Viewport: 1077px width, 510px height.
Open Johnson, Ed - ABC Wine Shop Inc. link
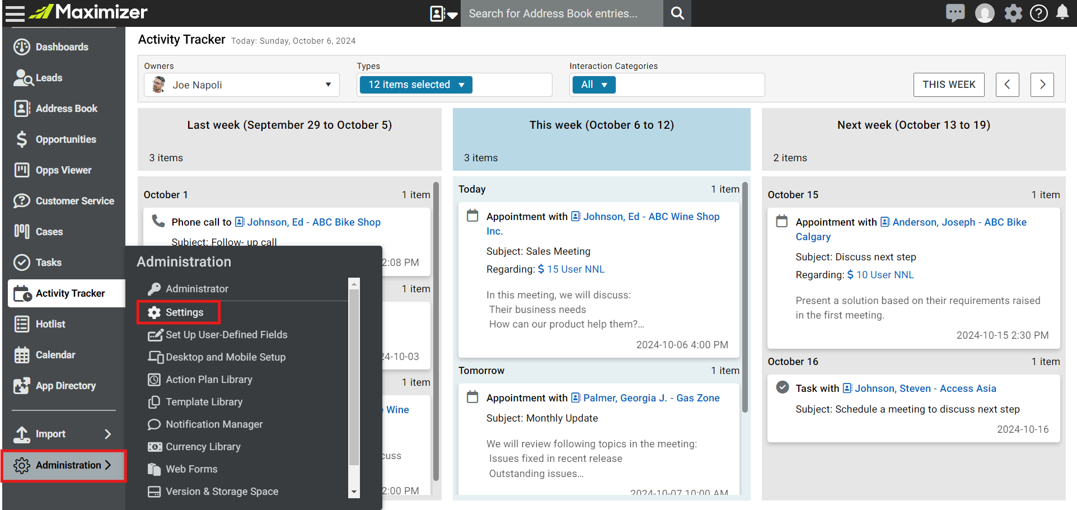pyautogui.click(x=651, y=217)
